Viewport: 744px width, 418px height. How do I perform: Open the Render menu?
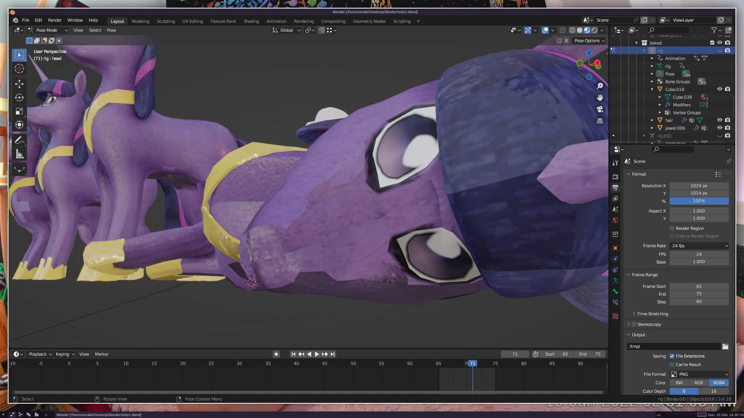click(x=55, y=20)
